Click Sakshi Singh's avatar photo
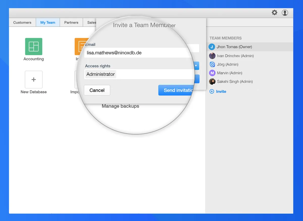 pos(212,81)
